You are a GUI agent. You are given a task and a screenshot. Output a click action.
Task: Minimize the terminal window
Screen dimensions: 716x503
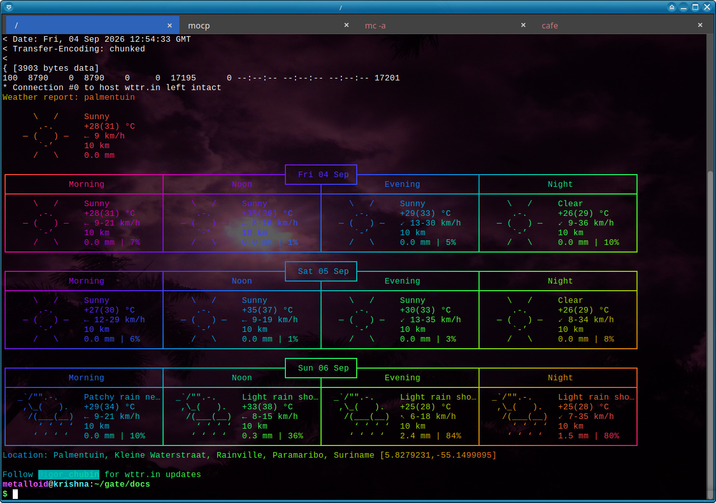(x=684, y=7)
